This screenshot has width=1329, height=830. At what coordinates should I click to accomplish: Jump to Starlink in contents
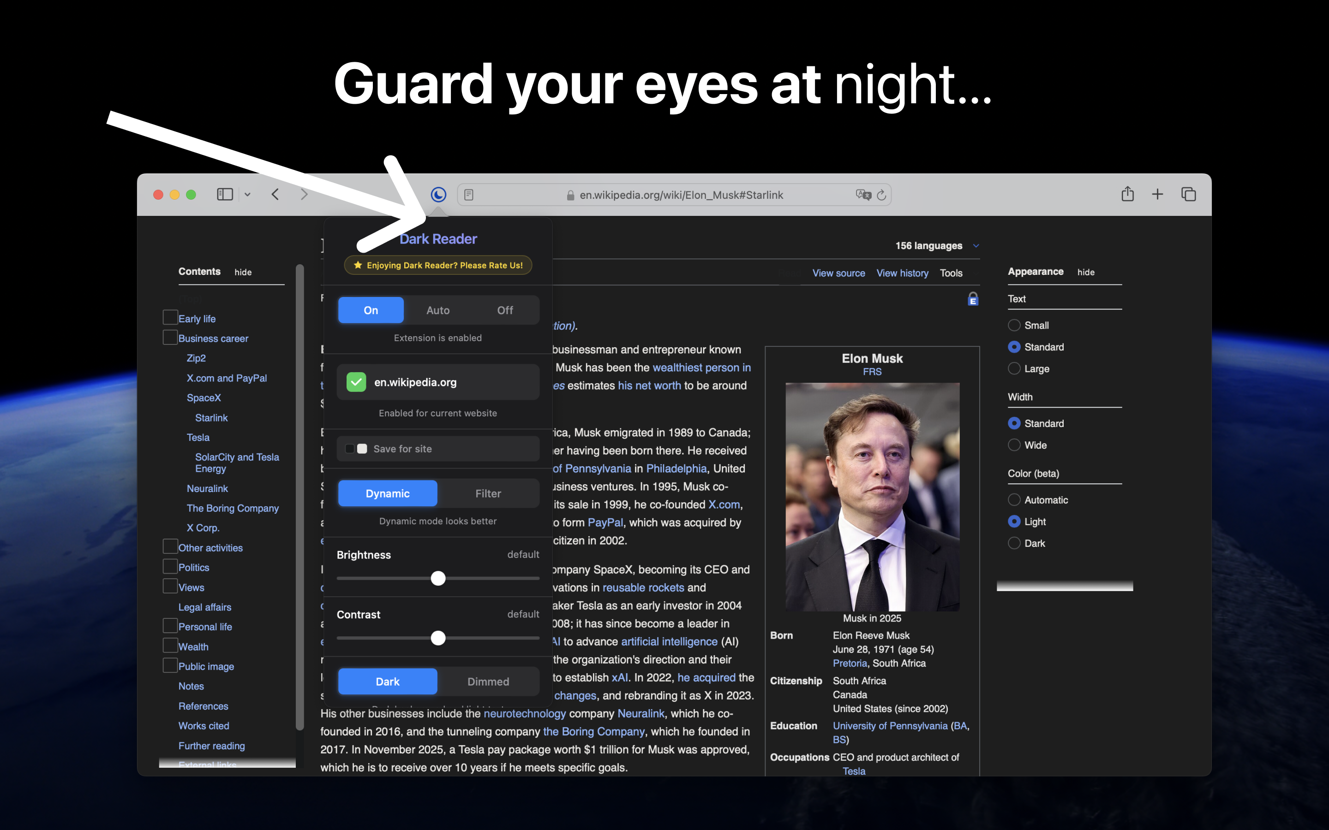click(211, 418)
